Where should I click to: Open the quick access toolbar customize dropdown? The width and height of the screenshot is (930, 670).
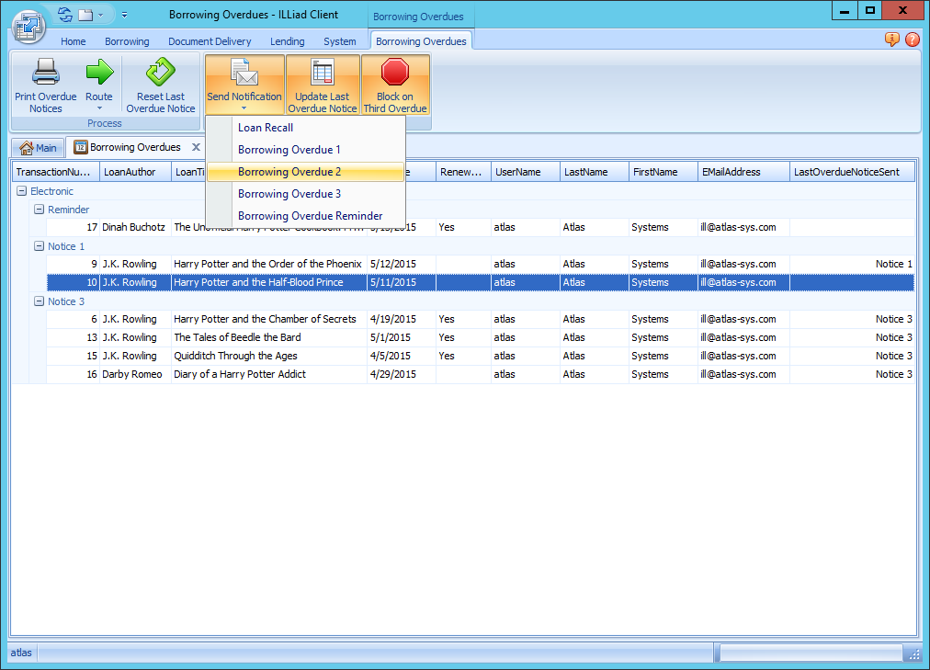point(123,14)
